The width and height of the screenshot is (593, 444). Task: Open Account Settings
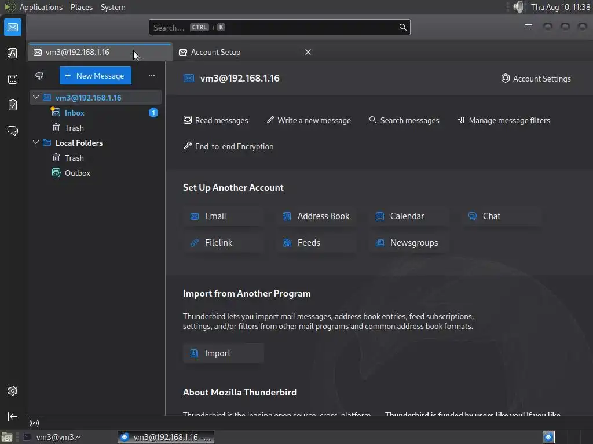pyautogui.click(x=536, y=79)
